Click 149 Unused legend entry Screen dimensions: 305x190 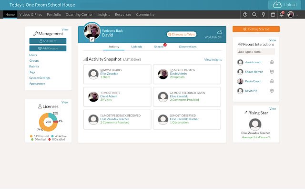tap(39, 136)
